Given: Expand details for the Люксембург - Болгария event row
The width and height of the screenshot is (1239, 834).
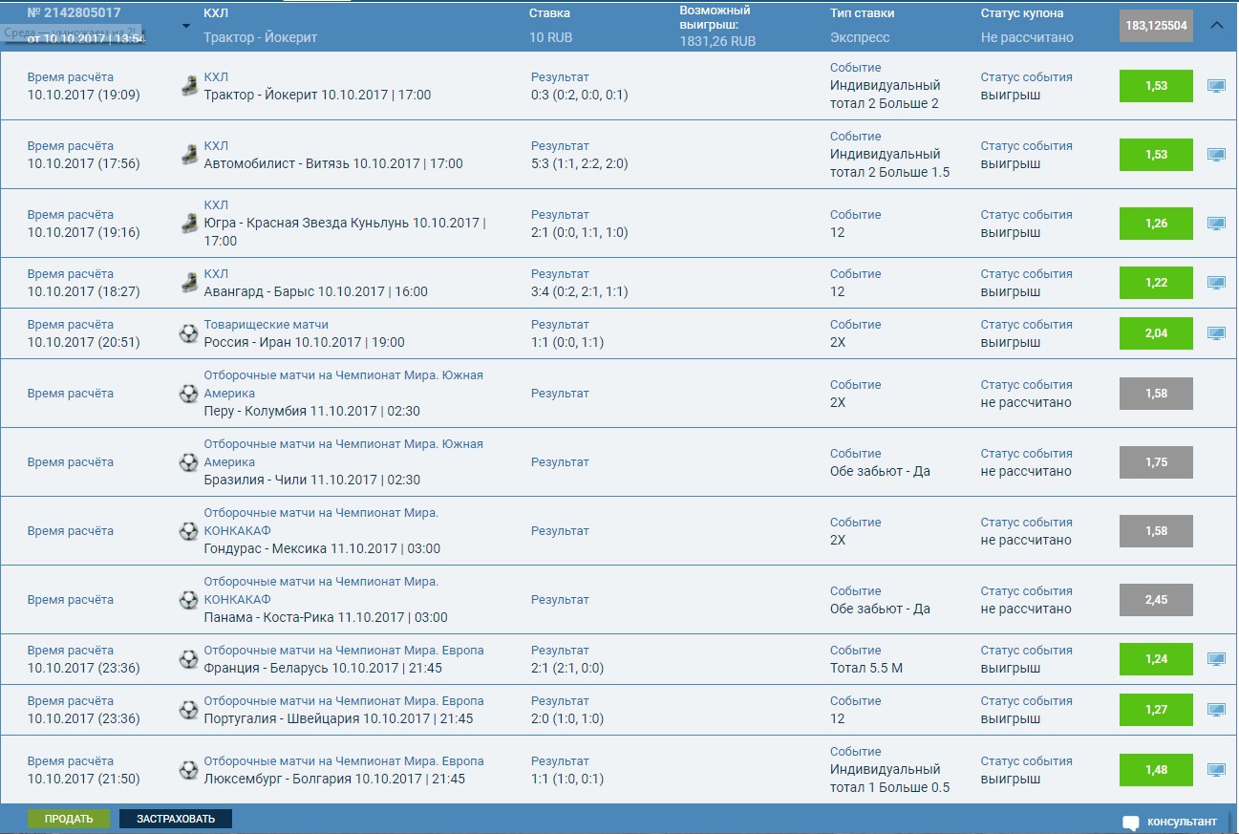Looking at the screenshot, I should [1215, 769].
